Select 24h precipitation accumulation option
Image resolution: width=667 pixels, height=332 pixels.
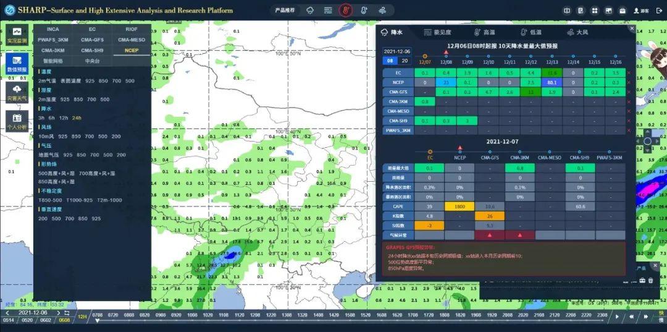pyautogui.click(x=76, y=117)
